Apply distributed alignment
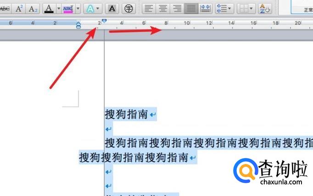Viewport: 313px width, 196px height. click(206, 9)
